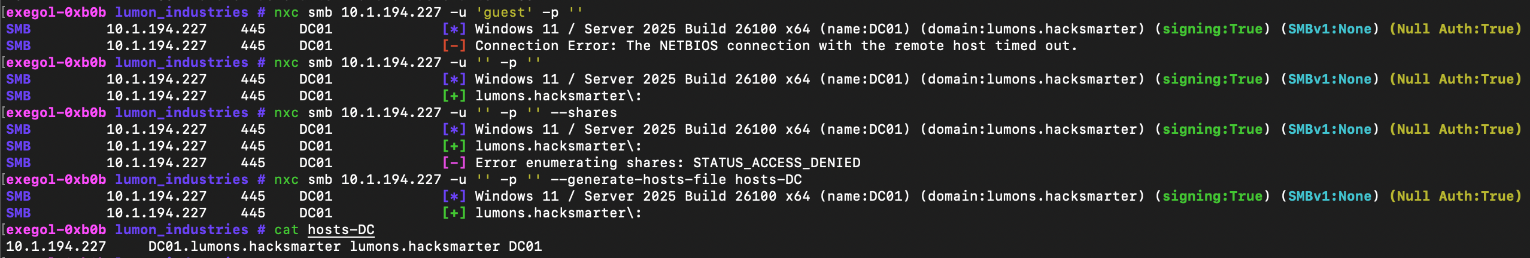Click the exegol-0xb0b prompt on the cat line
Viewport: 1530px width, 258px height.
click(56, 230)
